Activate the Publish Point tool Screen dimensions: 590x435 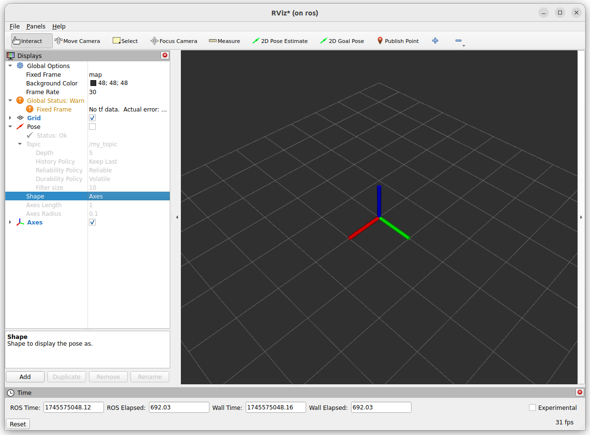[398, 41]
